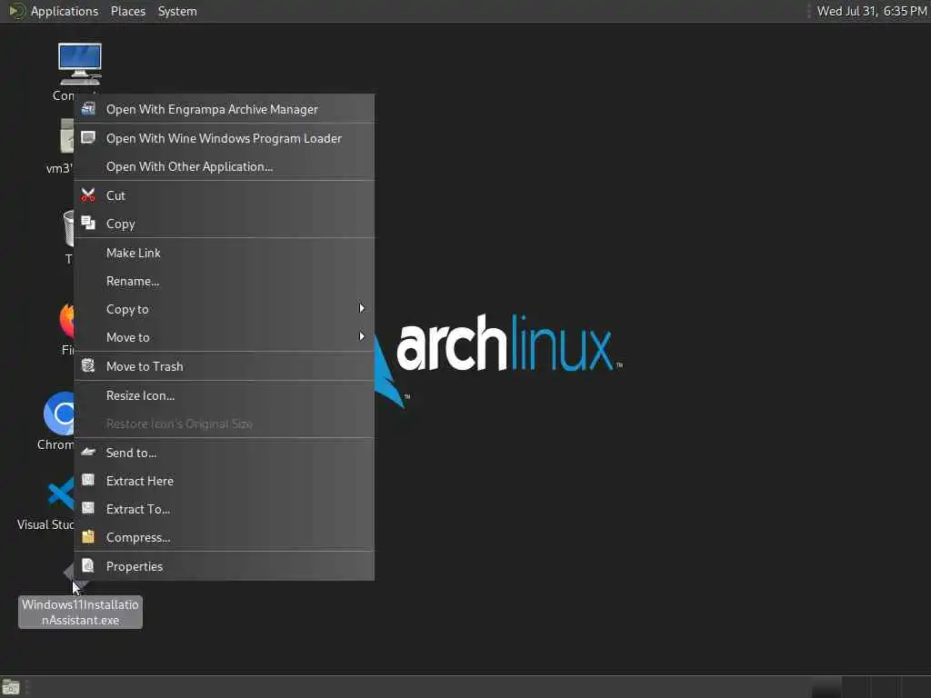
Task: Select Make Link entry
Action: [x=225, y=253]
